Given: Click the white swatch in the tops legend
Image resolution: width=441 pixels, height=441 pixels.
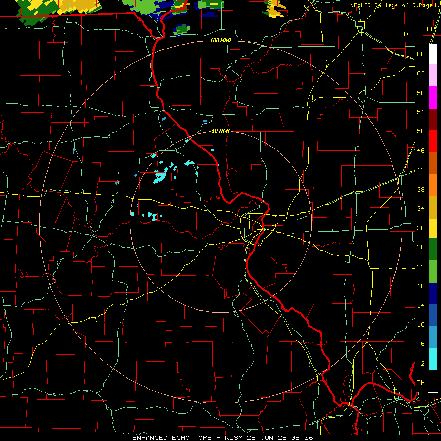Looking at the screenshot, I should pyautogui.click(x=433, y=54).
